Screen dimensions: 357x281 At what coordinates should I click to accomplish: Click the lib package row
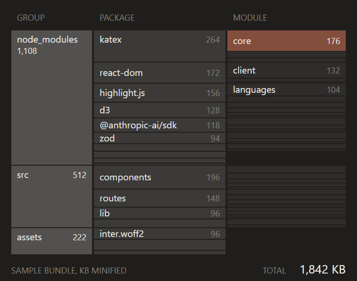pos(160,213)
